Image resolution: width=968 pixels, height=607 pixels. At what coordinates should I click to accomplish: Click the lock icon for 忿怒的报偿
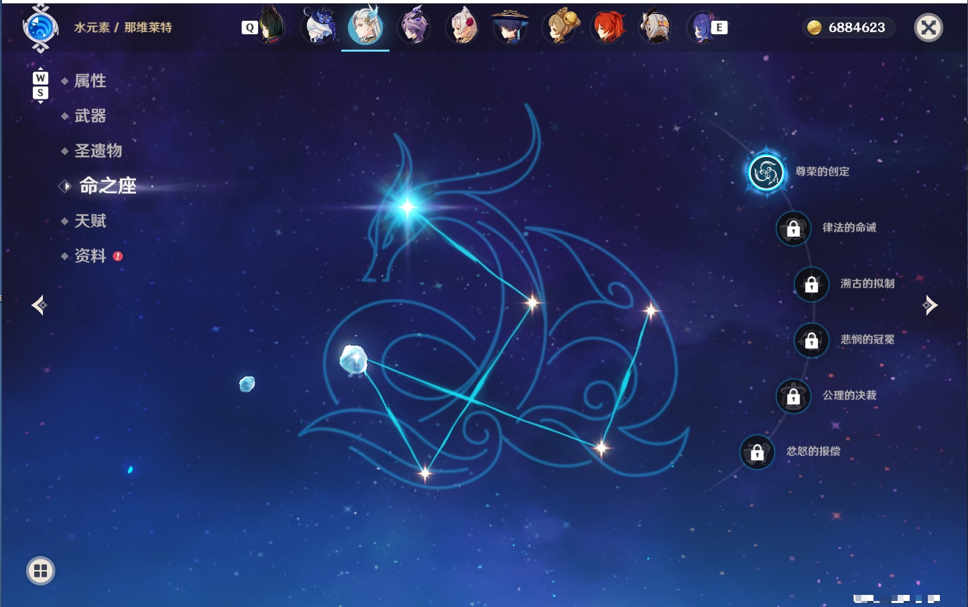(757, 452)
